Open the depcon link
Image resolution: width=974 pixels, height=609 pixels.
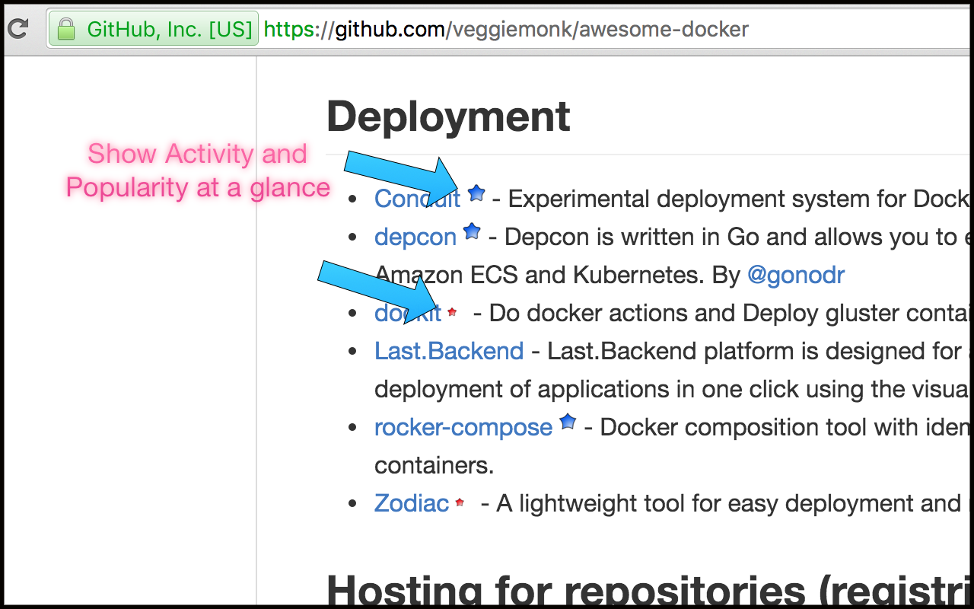pos(415,237)
